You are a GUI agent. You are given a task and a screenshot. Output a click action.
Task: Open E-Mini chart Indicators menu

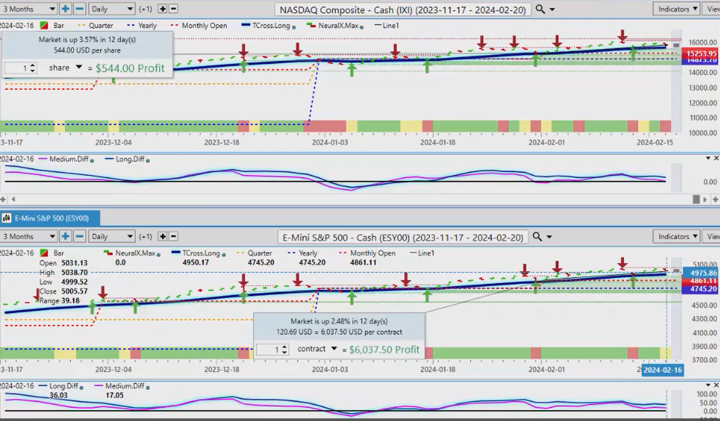(x=676, y=236)
